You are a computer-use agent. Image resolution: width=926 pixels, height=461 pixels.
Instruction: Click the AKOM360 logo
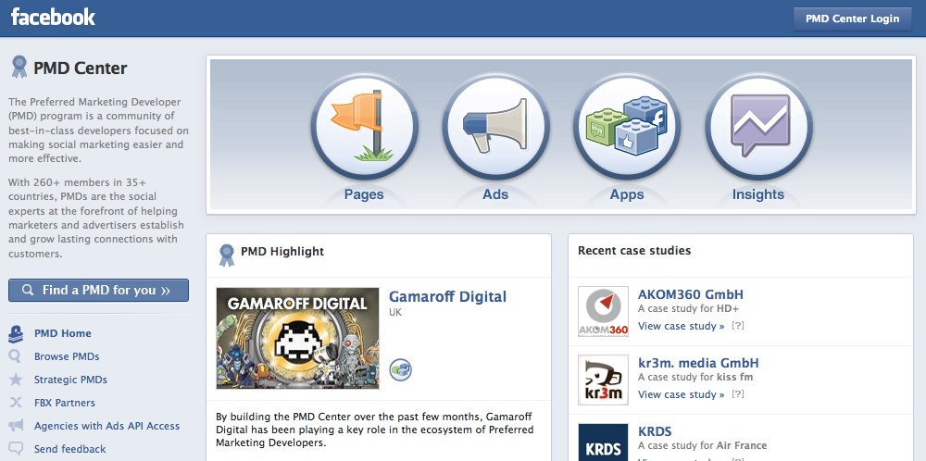[603, 311]
